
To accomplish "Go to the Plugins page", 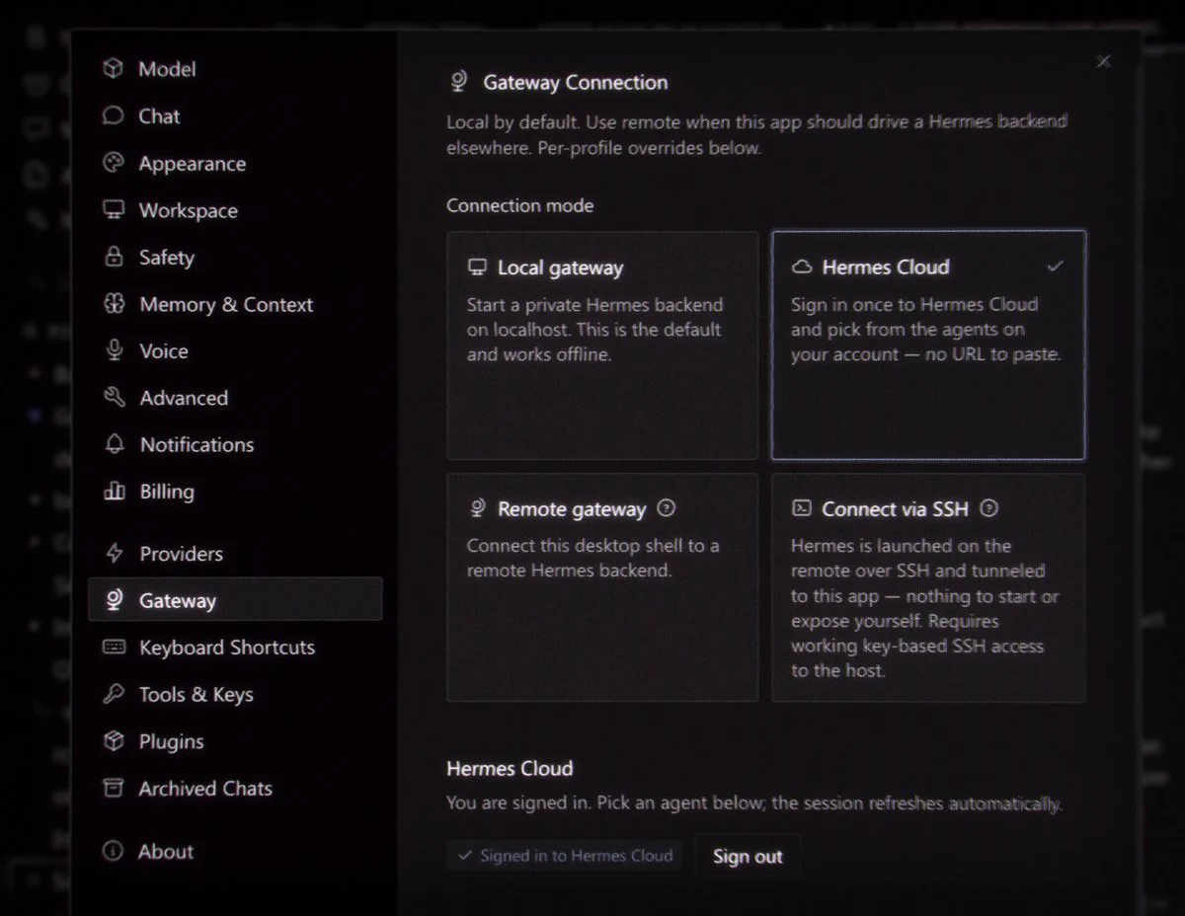I will pyautogui.click(x=235, y=741).
